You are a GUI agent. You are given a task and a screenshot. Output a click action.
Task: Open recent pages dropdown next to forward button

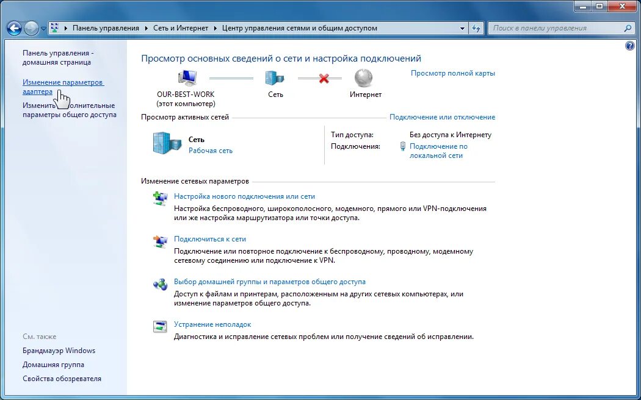click(44, 29)
